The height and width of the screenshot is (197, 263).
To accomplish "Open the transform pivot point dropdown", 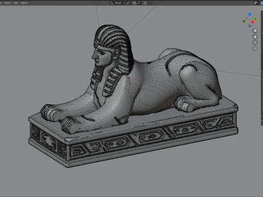I will click(129, 3).
